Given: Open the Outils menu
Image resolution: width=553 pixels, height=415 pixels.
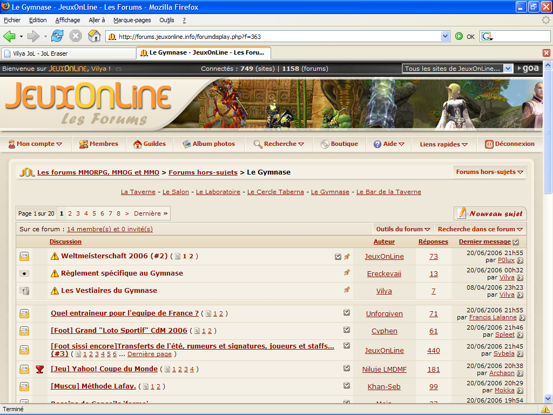Looking at the screenshot, I should point(167,20).
